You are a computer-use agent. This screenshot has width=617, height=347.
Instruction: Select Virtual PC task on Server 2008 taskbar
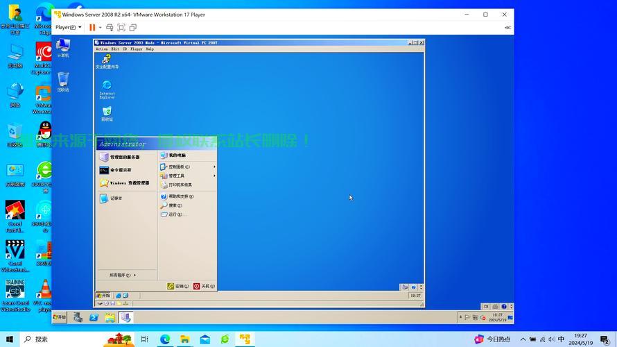125,317
